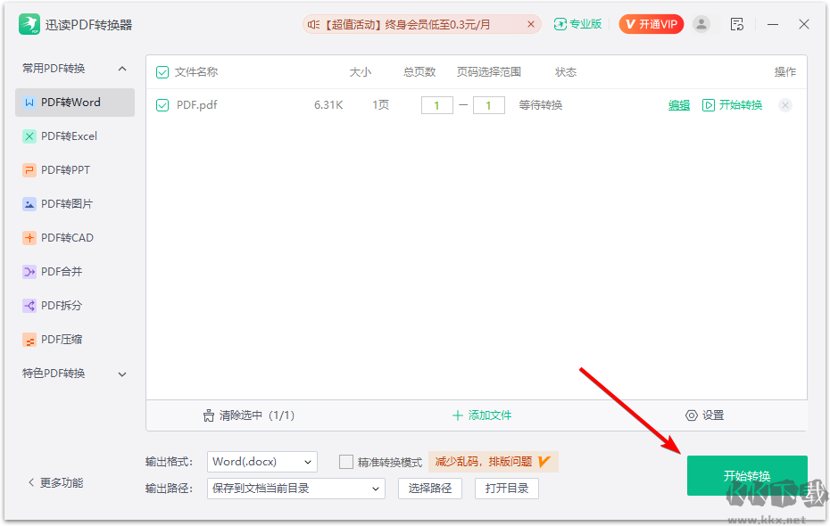This screenshot has width=830, height=526.
Task: Click 添加文件 to add files
Action: pyautogui.click(x=482, y=415)
